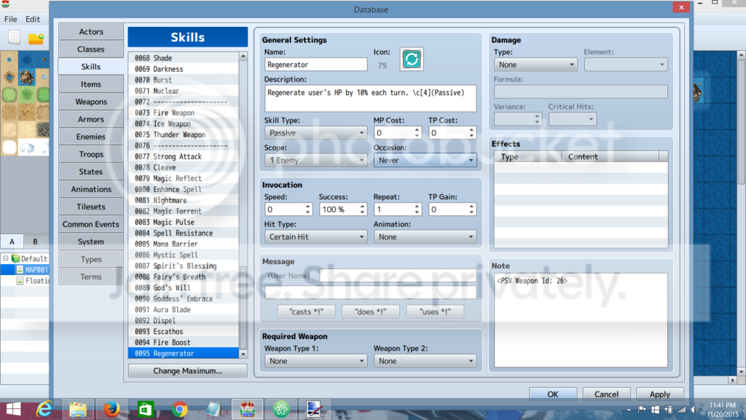Open the Skill Type dropdown
This screenshot has width=746, height=420.
pos(316,133)
